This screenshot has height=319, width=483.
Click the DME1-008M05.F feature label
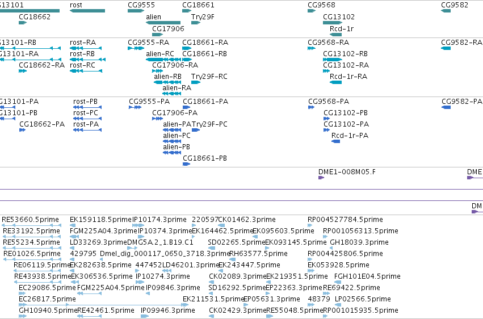point(347,172)
